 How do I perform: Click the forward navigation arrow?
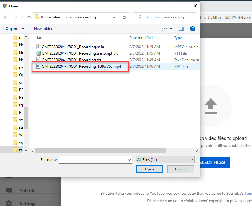(15, 17)
